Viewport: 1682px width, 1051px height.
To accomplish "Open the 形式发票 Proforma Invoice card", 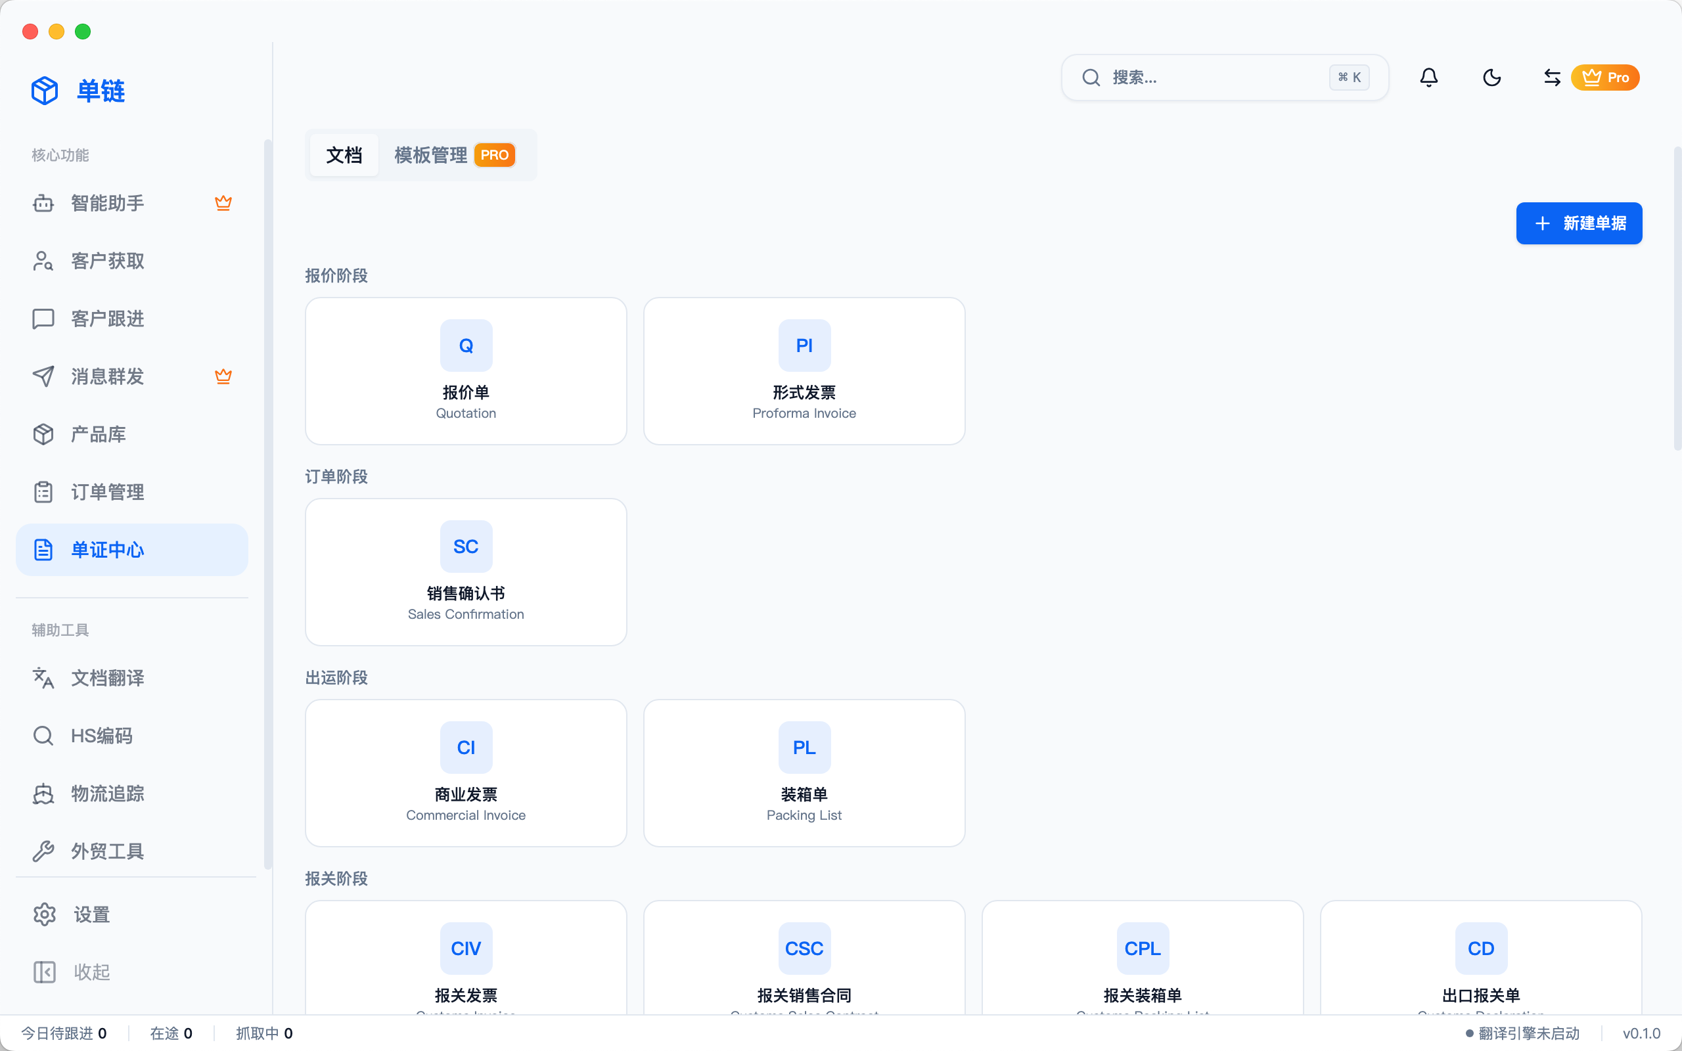I will [804, 371].
